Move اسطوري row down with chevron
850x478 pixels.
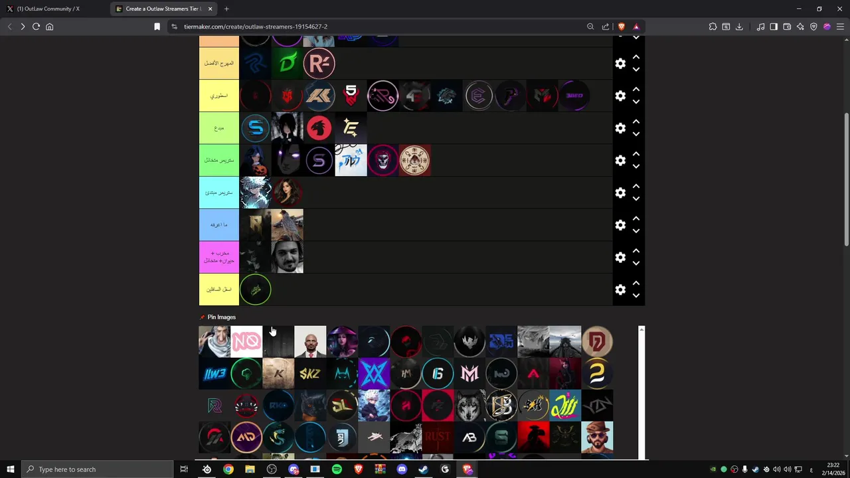point(636,102)
